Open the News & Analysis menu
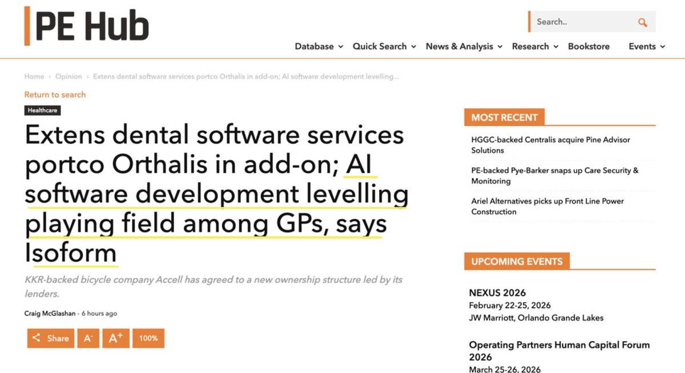 (x=460, y=46)
